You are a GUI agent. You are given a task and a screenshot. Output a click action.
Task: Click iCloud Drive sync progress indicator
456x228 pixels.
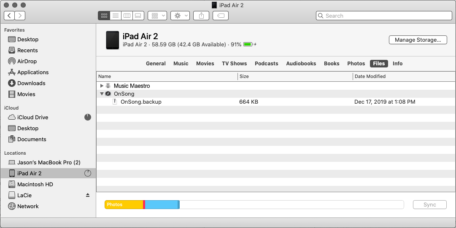(88, 117)
